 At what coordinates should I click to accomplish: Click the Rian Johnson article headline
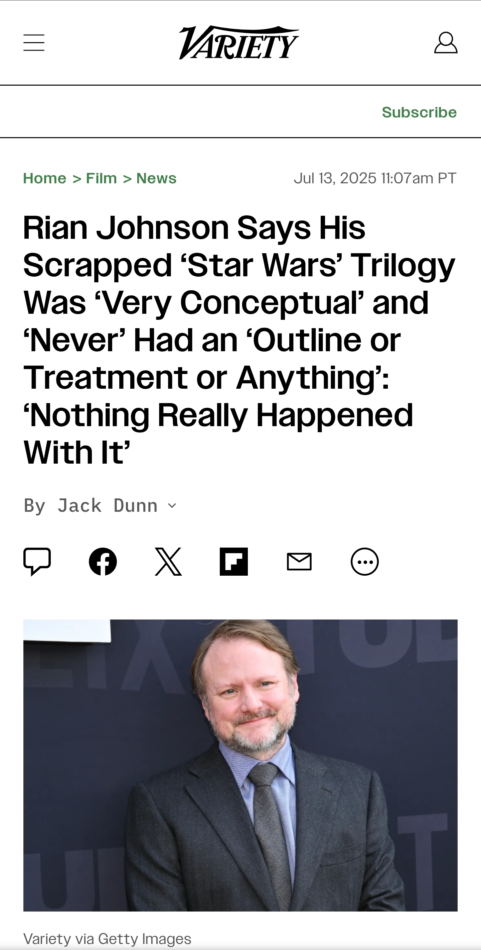(x=239, y=340)
